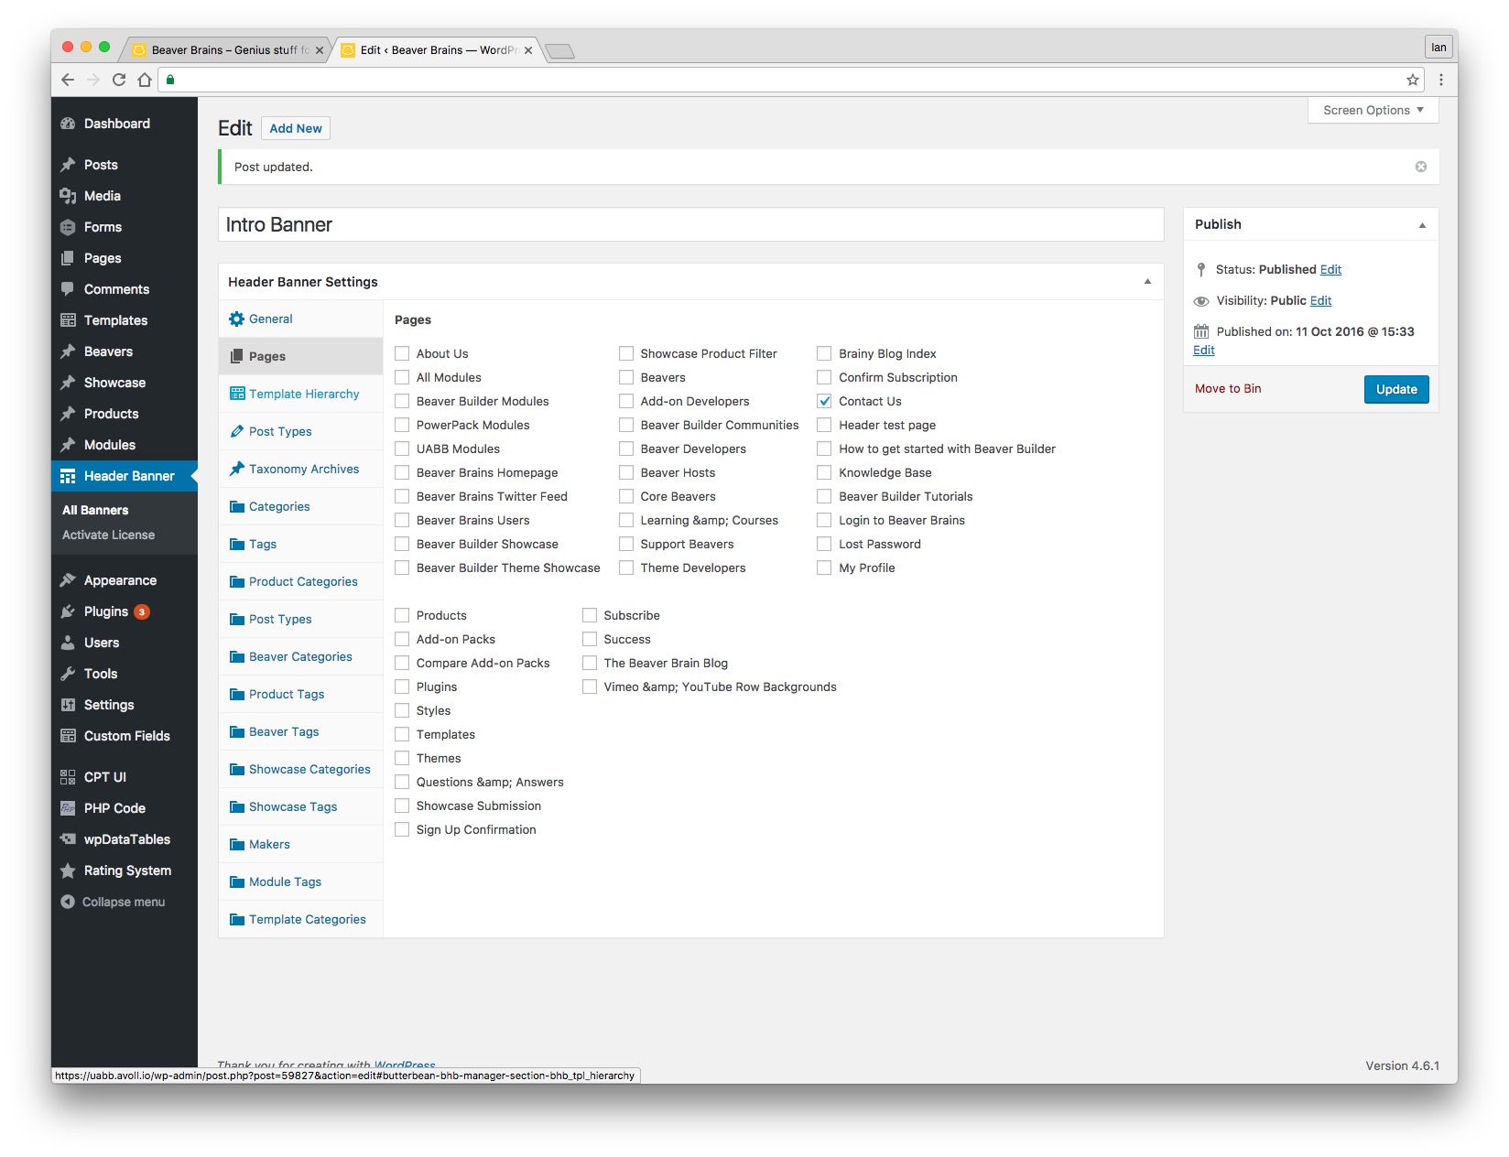Click the browser reload icon
1509x1157 pixels.
click(119, 80)
